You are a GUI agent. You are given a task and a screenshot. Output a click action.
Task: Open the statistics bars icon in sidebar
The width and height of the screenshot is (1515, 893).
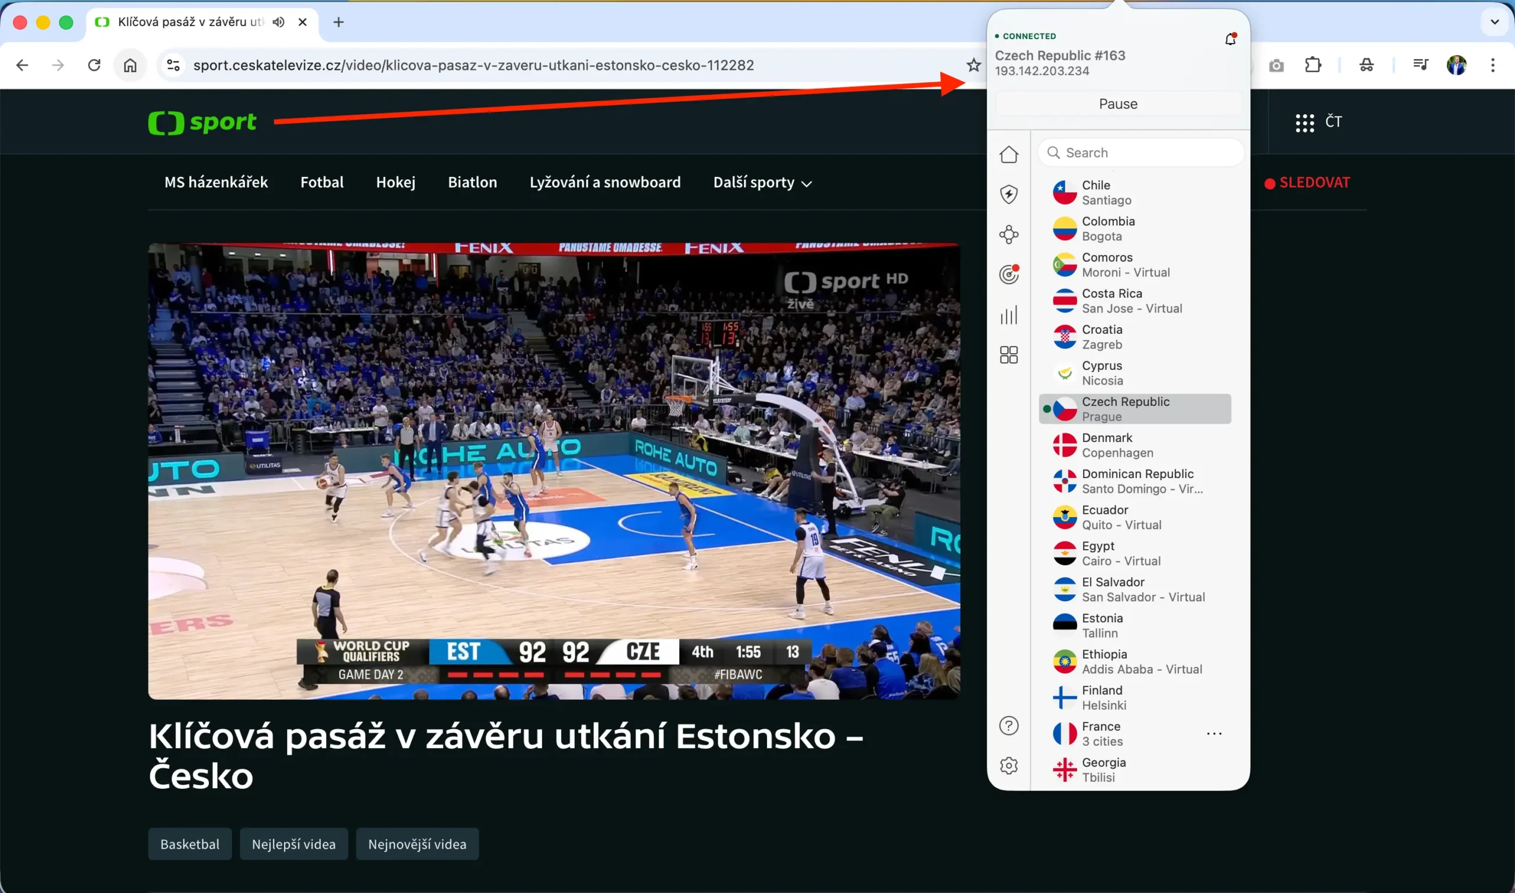pyautogui.click(x=1009, y=315)
